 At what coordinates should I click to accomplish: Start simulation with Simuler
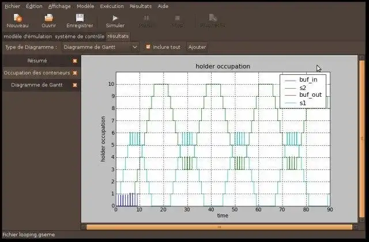(x=115, y=21)
